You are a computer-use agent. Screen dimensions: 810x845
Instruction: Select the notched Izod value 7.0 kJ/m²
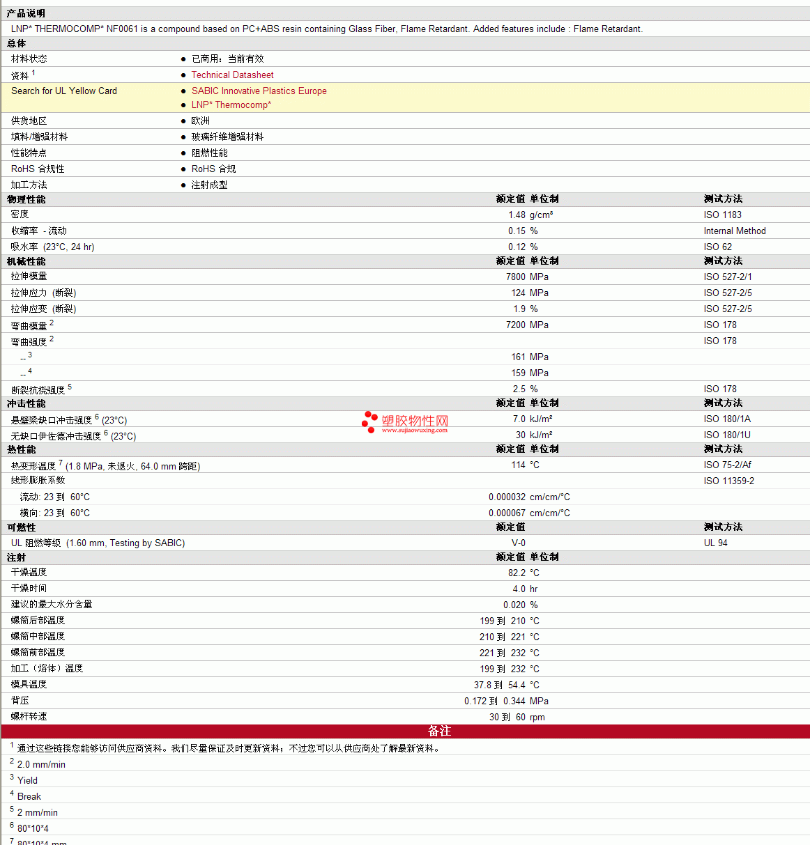pyautogui.click(x=533, y=419)
